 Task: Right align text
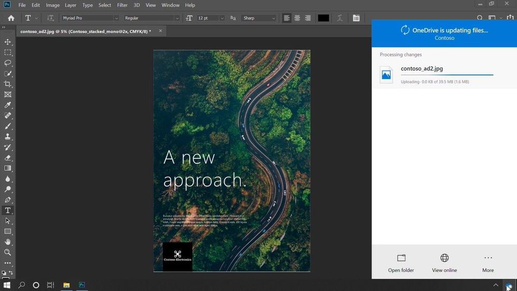[307, 18]
